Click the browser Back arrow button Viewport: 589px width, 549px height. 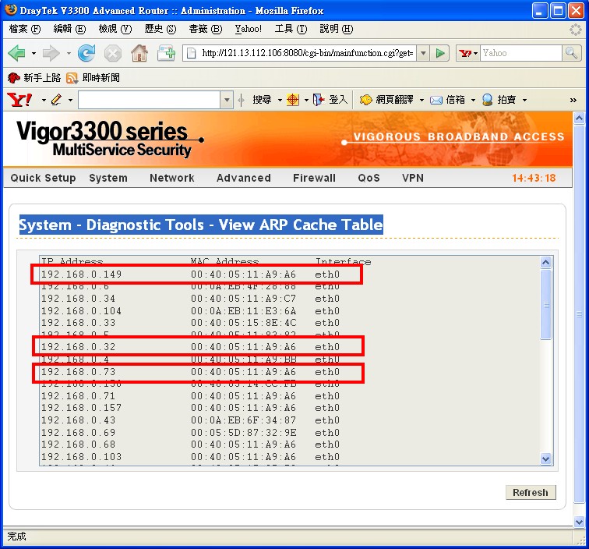pos(16,53)
